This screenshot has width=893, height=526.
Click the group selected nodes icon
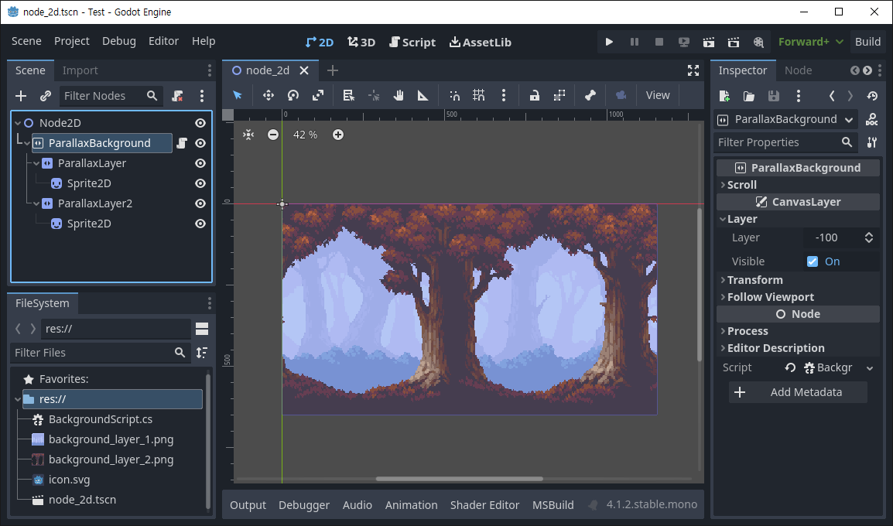pyautogui.click(x=559, y=95)
